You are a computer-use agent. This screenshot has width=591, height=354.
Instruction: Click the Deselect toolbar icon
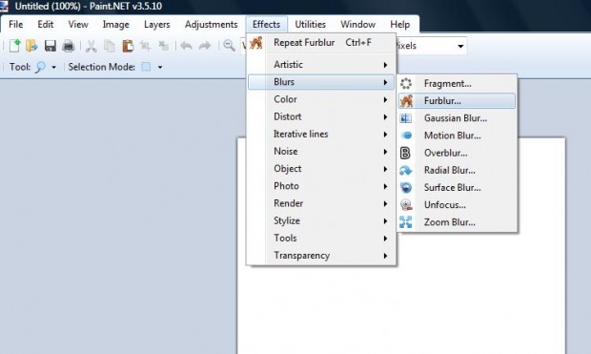[163, 46]
